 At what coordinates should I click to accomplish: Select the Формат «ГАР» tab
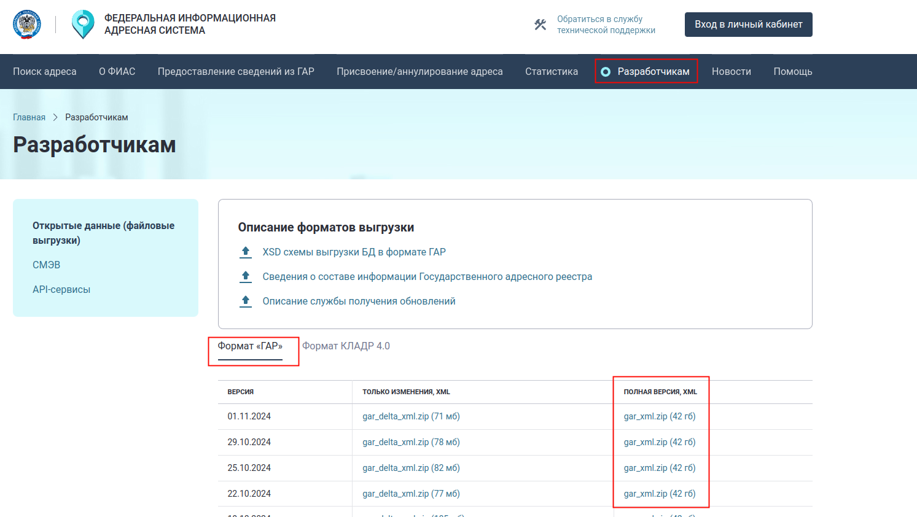tap(250, 346)
